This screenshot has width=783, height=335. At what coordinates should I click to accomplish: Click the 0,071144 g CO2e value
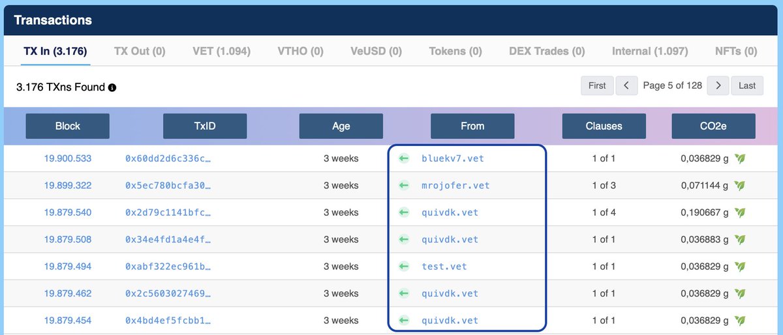[x=705, y=186]
